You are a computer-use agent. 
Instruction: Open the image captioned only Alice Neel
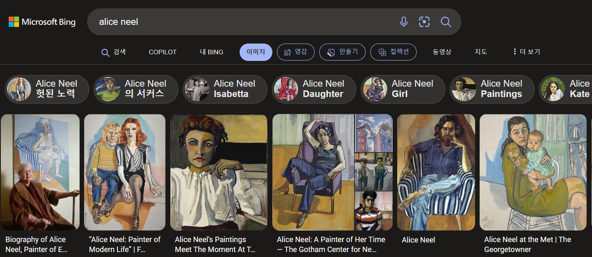(436, 172)
